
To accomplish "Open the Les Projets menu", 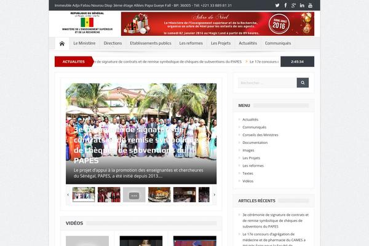I will pos(221,43).
